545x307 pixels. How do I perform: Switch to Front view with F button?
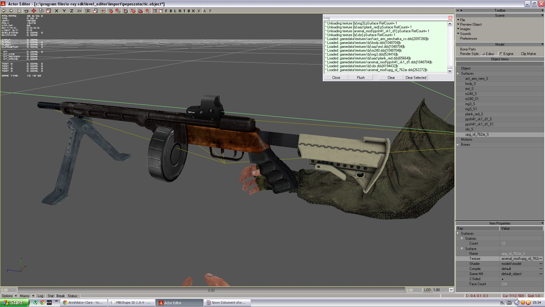pyautogui.click(x=166, y=11)
